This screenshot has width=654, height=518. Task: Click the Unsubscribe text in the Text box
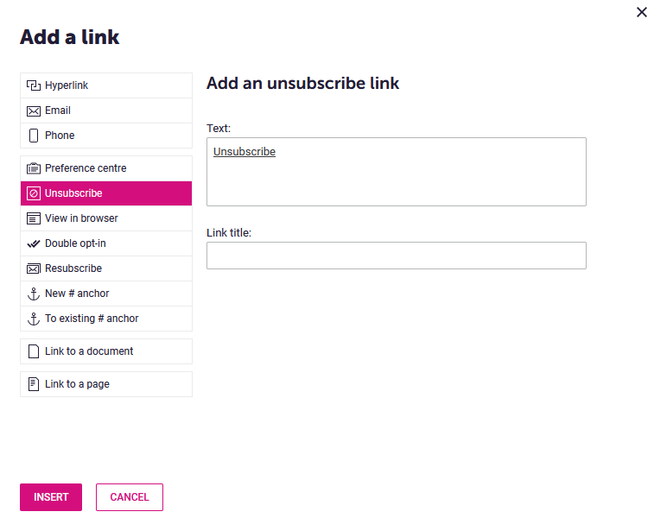244,152
